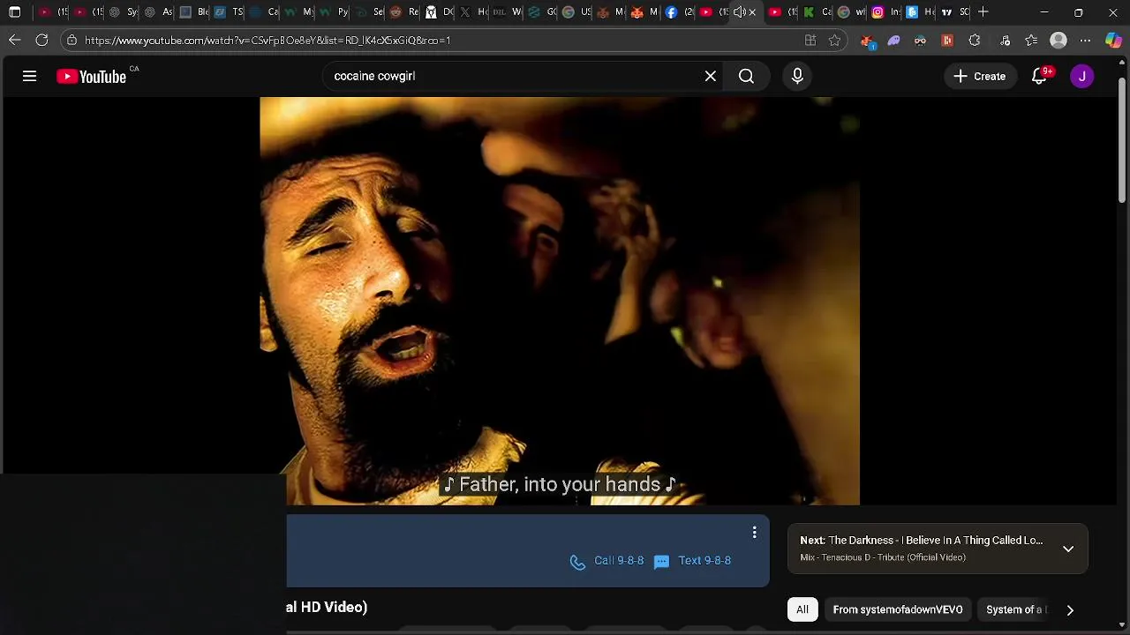Switch to the X (Twitter) tab
1130x635 pixels.
click(x=472, y=12)
